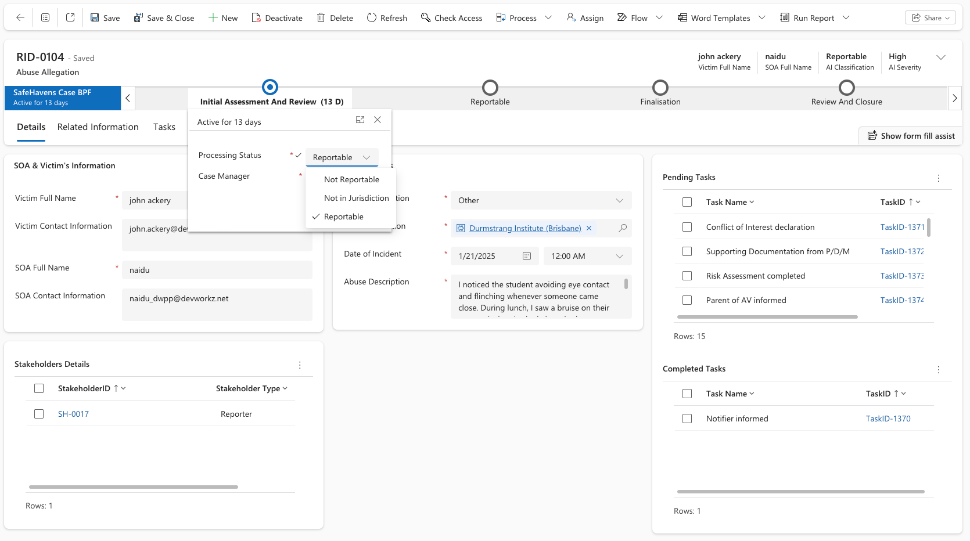Open the TaskID-1370 link
Viewport: 970px width, 541px height.
tap(888, 419)
